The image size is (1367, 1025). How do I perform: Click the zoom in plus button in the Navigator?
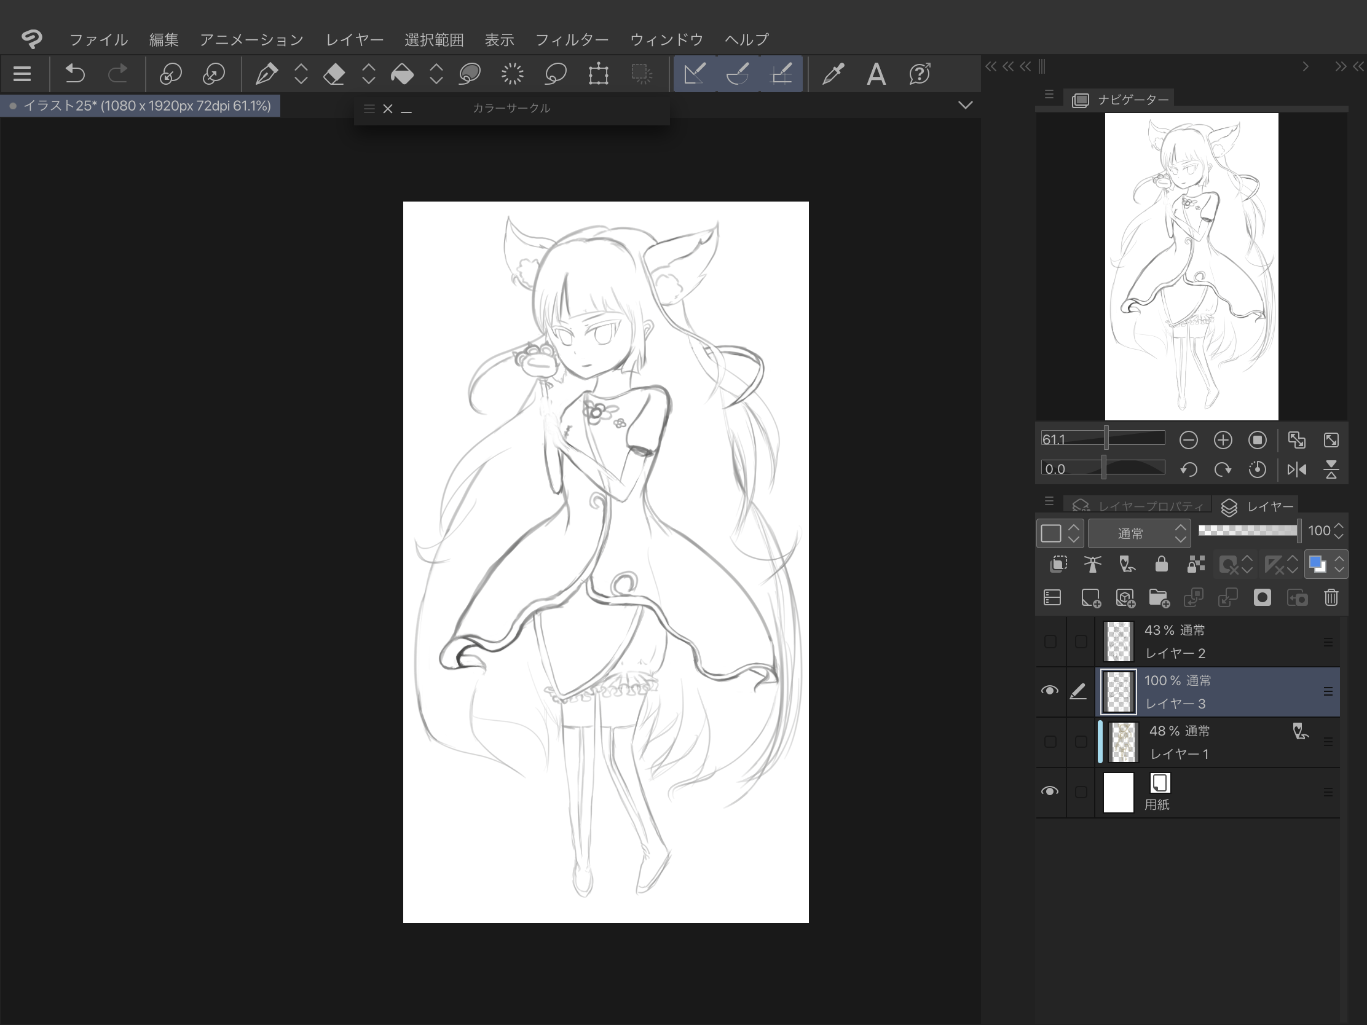1223,440
